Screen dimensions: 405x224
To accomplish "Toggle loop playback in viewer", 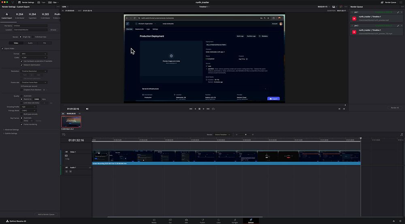I will 213,109.
